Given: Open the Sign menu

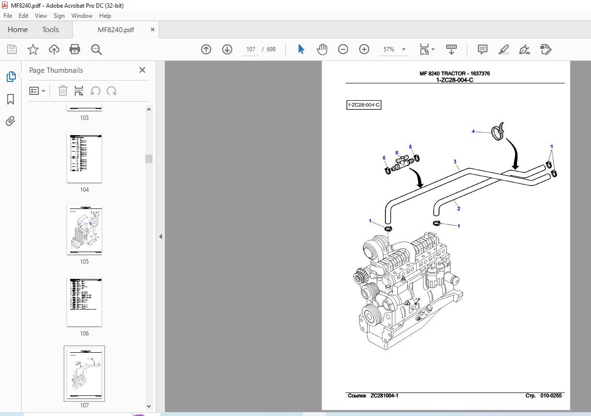Looking at the screenshot, I should 59,16.
